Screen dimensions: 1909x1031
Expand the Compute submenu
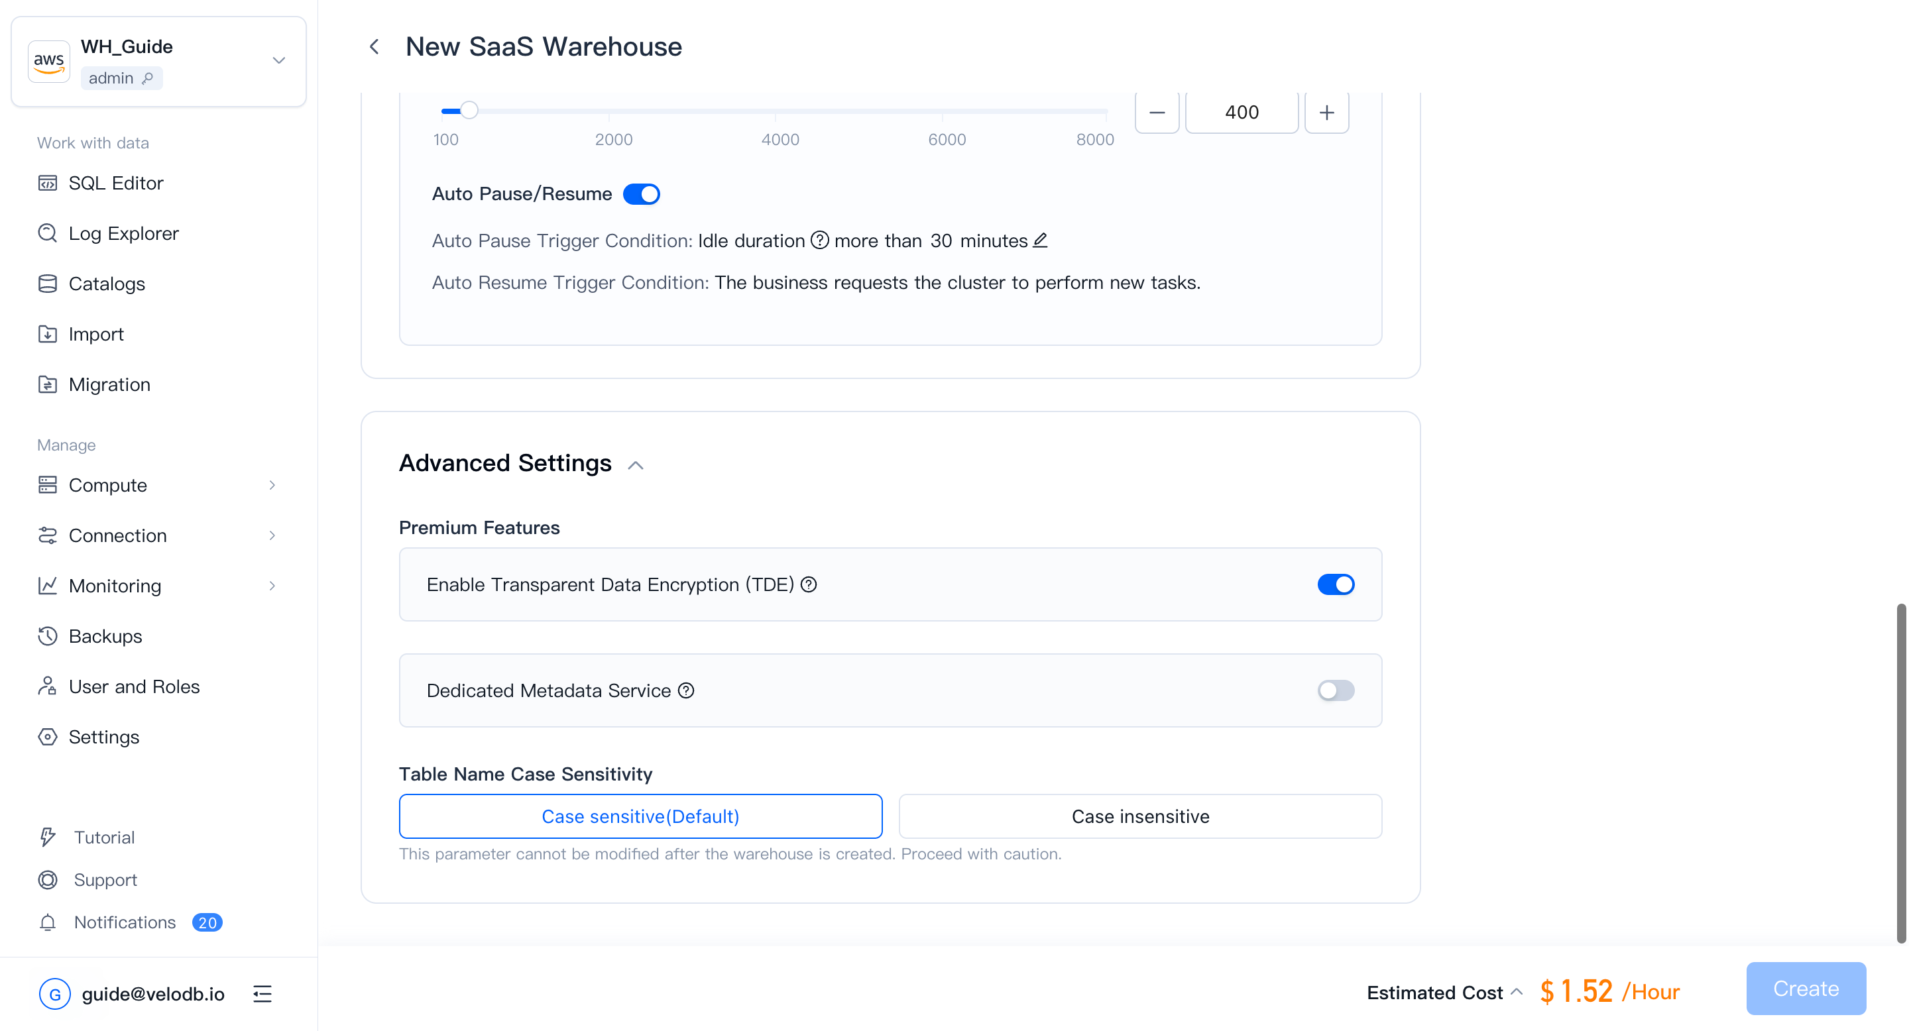pos(271,485)
